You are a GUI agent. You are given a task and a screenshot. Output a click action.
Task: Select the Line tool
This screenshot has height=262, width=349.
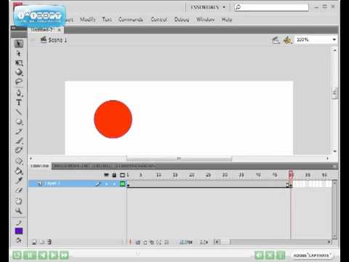point(19,112)
